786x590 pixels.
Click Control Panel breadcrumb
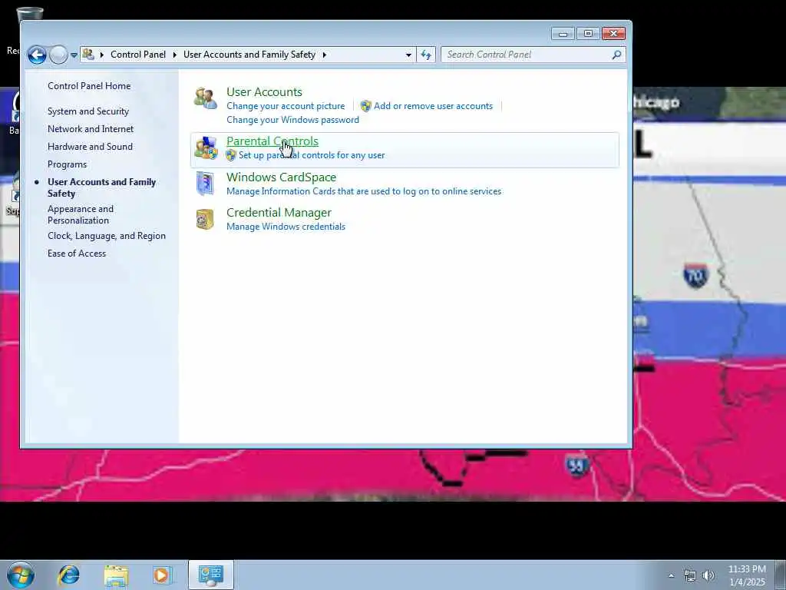click(138, 55)
